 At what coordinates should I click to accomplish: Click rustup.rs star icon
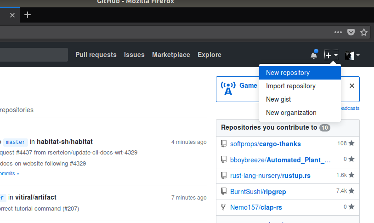pos(351,175)
